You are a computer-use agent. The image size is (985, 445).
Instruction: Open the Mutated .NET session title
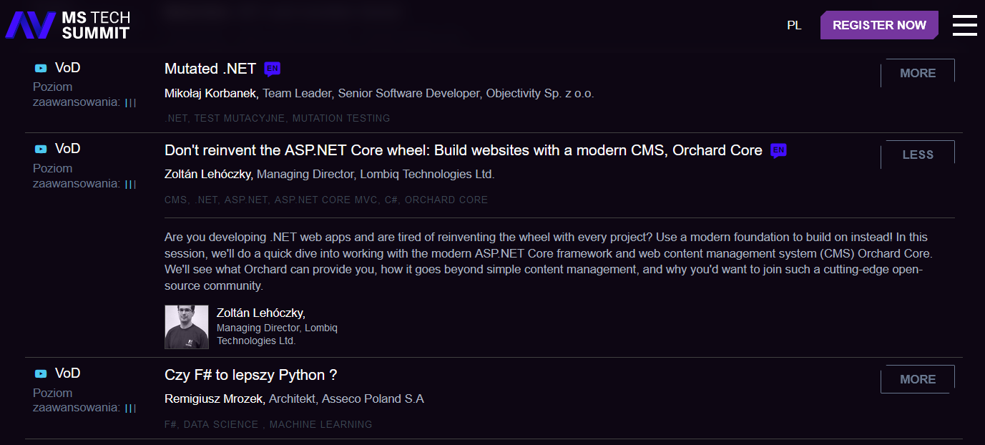(210, 69)
